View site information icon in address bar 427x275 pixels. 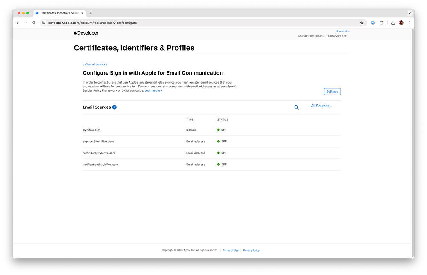tap(44, 23)
